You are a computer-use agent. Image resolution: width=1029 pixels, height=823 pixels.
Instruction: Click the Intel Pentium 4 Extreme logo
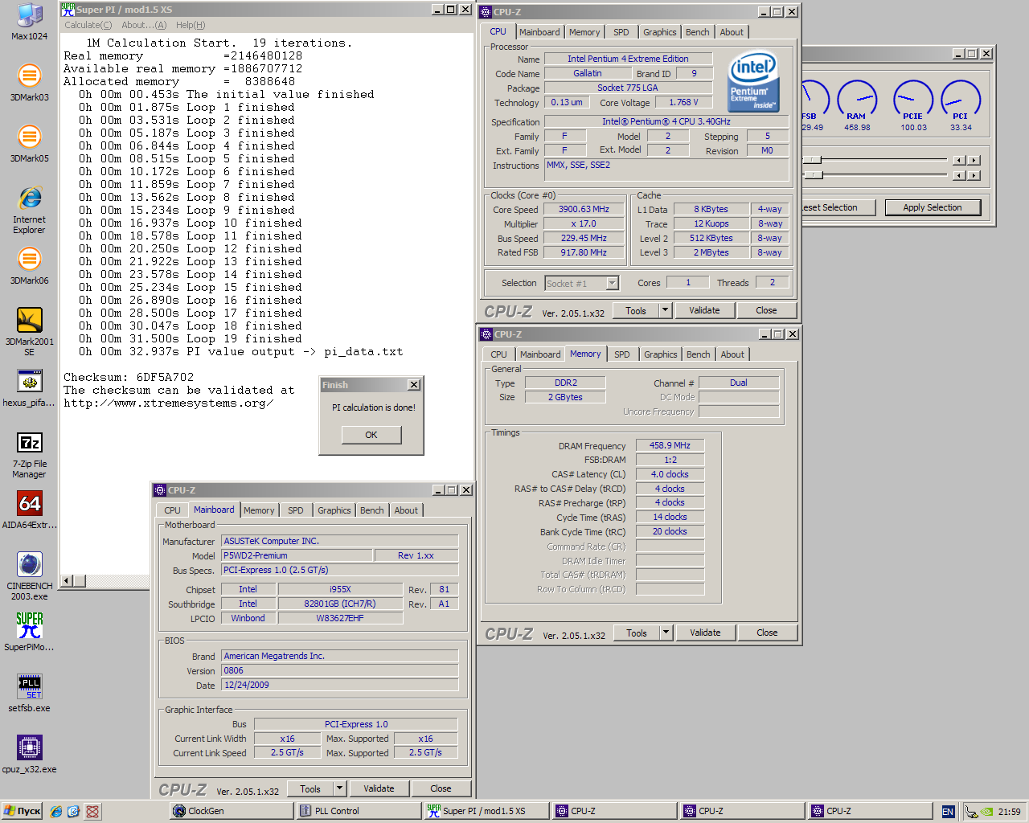[x=753, y=82]
